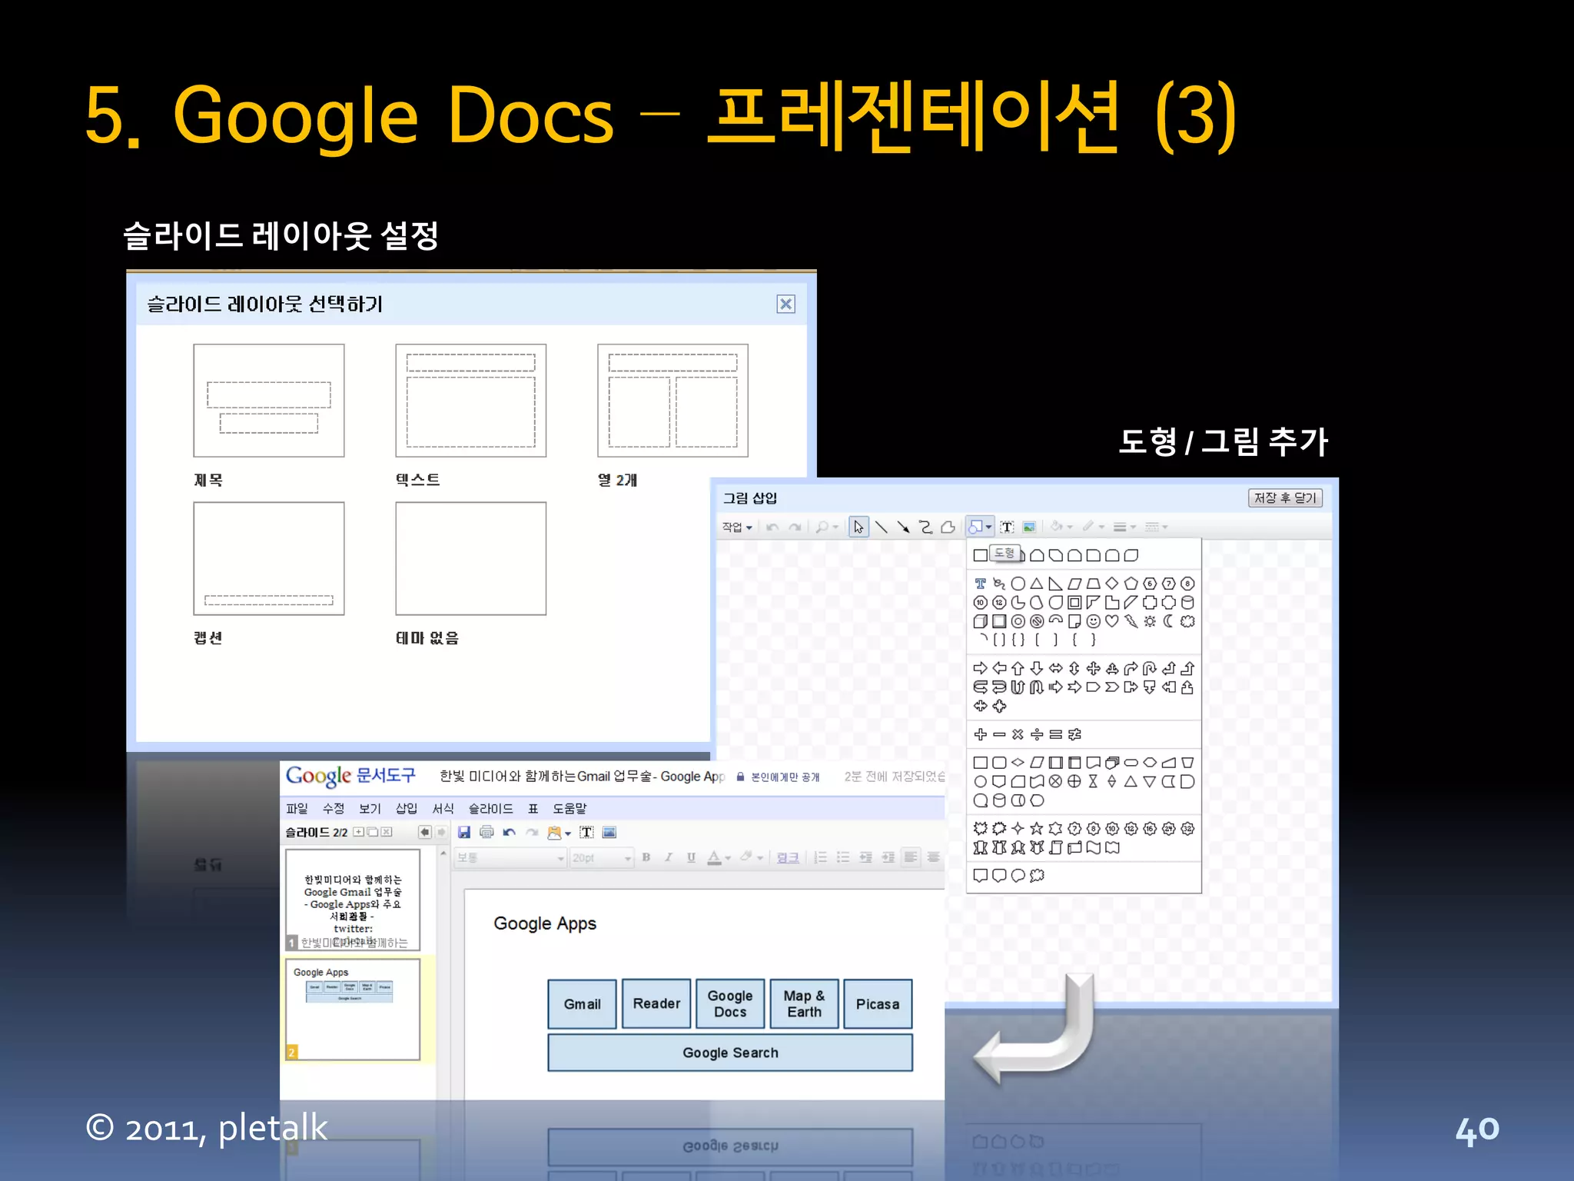This screenshot has height=1181, width=1574.
Task: Select the arrow pointer tool in drawing toolbar
Action: [x=858, y=527]
